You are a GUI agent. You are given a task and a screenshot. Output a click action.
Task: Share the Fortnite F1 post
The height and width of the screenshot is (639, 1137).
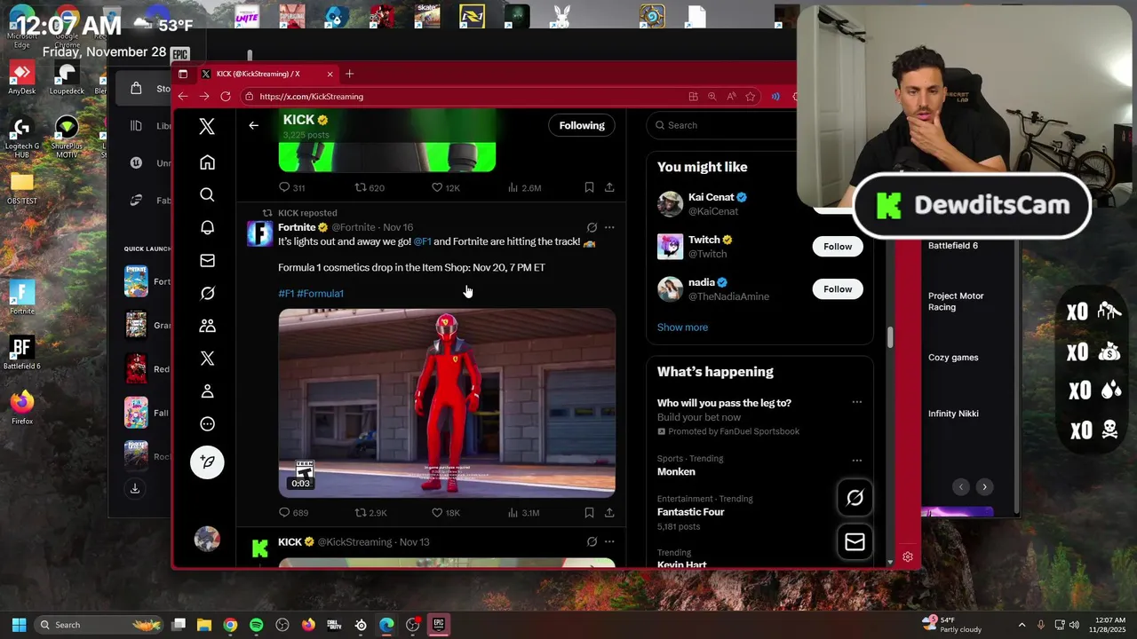tap(609, 513)
